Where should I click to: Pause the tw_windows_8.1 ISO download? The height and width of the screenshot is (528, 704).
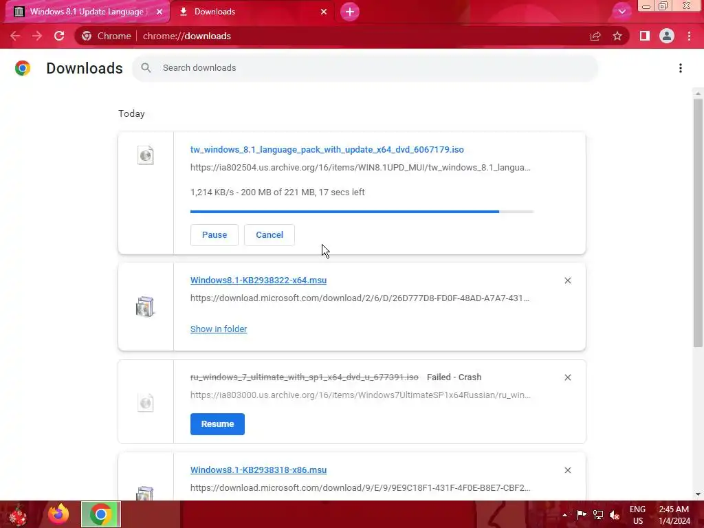[x=214, y=235]
